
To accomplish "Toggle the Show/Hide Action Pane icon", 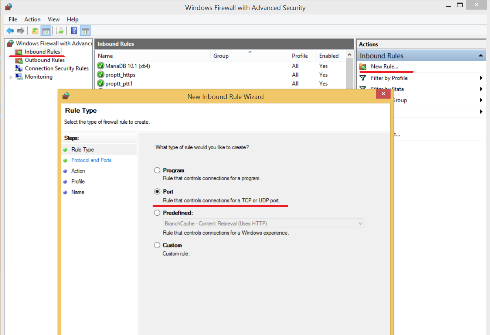I will [x=85, y=31].
